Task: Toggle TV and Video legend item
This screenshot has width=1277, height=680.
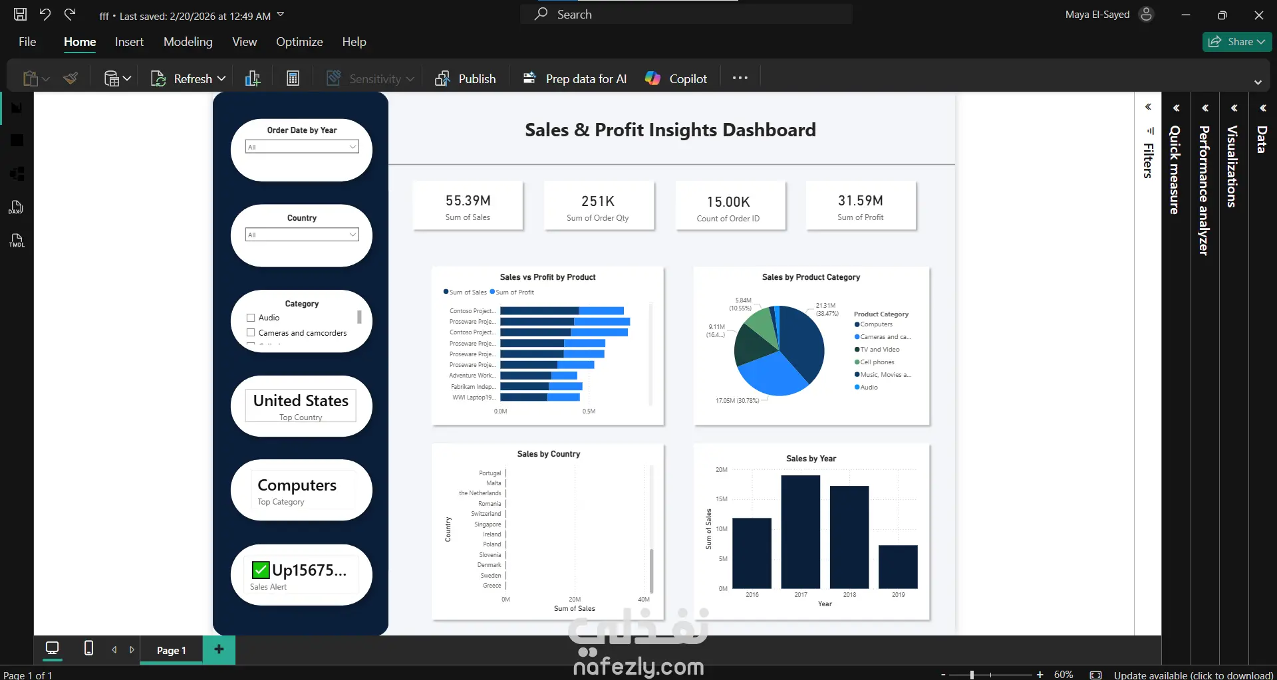Action: (877, 350)
